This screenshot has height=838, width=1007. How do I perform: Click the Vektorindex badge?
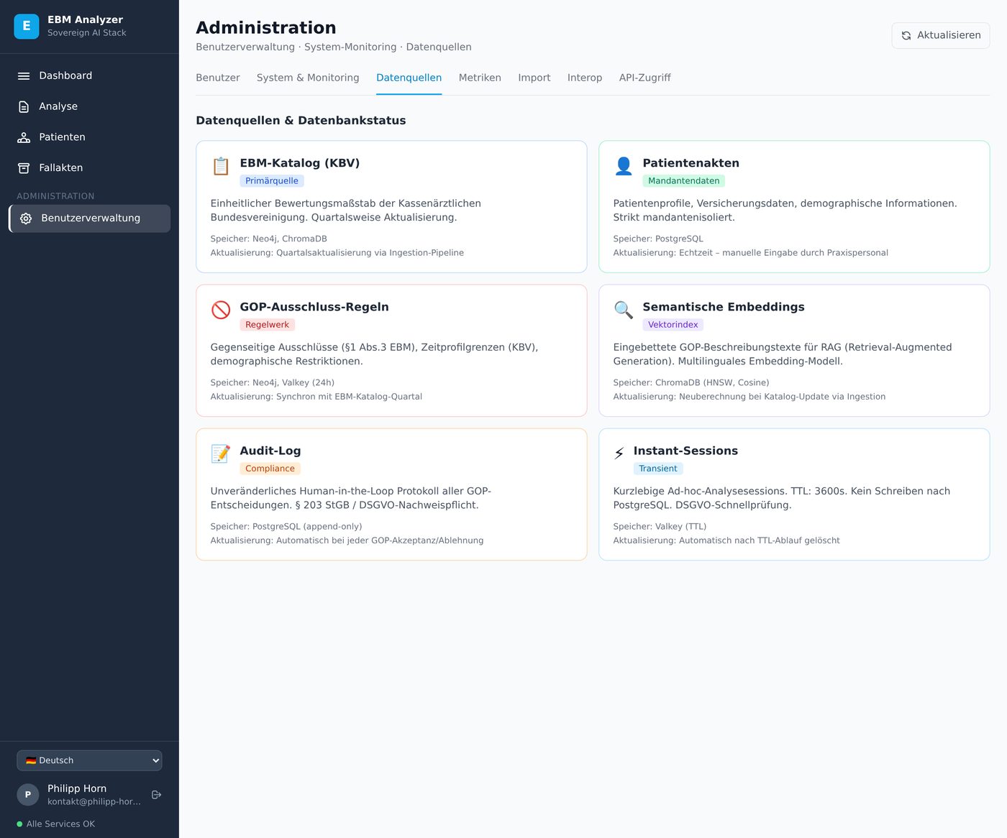coord(673,325)
